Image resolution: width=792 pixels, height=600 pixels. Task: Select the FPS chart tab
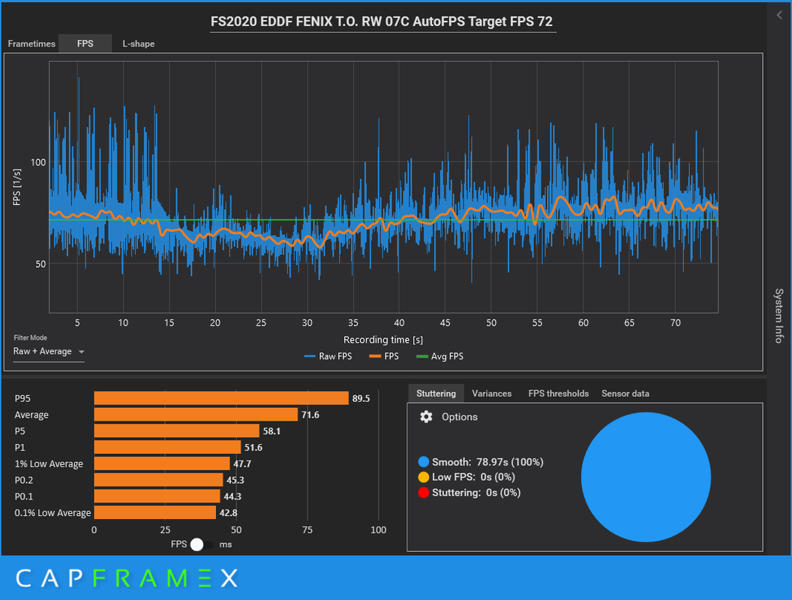[x=85, y=43]
